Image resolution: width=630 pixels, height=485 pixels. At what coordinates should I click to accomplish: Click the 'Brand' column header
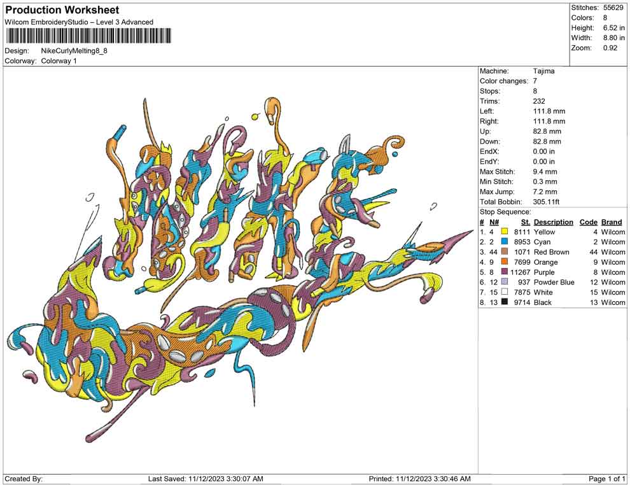(x=612, y=222)
